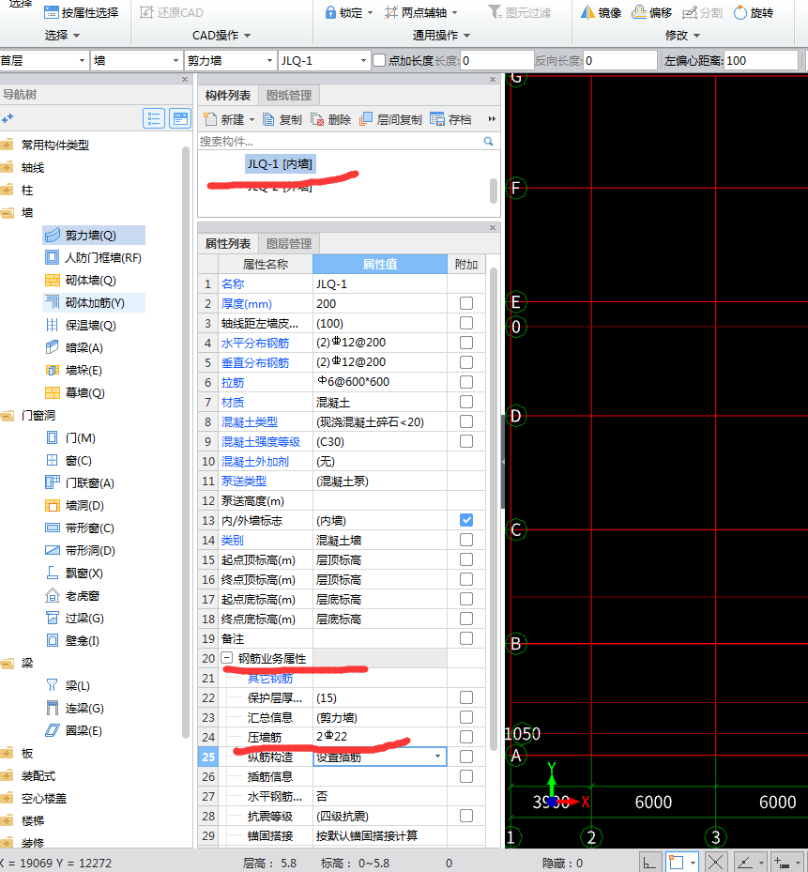Viewport: 808px width, 872px height.
Task: Open the CAD操作 menu group
Action: point(221,35)
